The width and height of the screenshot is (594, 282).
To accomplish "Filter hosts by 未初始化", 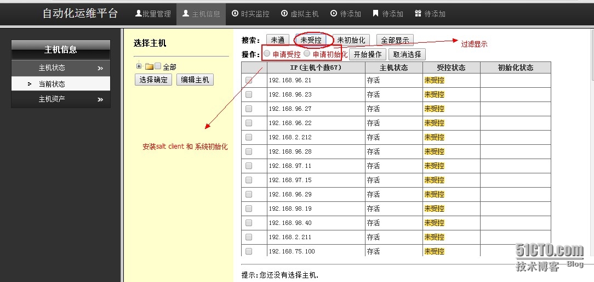I will click(351, 40).
